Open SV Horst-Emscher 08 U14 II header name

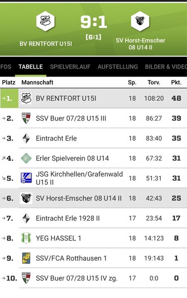point(140,44)
